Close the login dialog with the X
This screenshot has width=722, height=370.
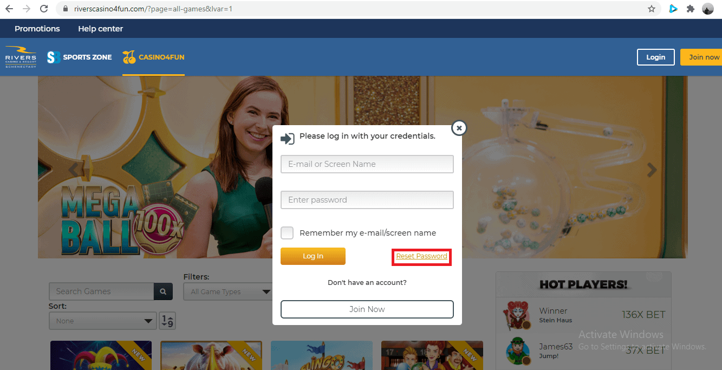459,128
